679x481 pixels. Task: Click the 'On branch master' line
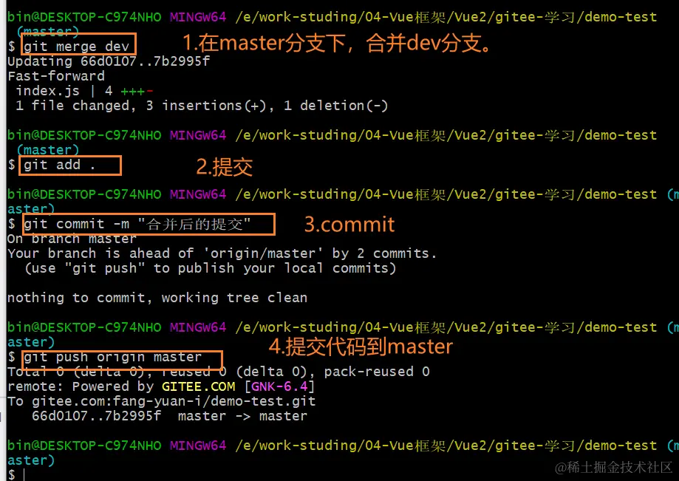[x=72, y=239]
